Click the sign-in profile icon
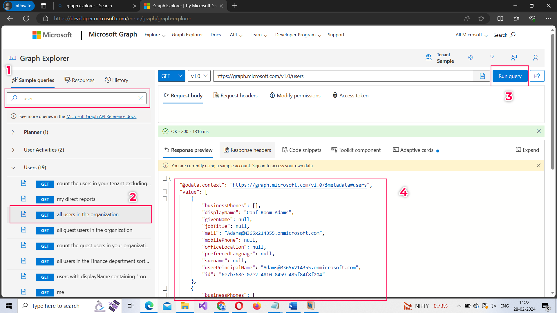The width and height of the screenshot is (557, 313). point(536,58)
